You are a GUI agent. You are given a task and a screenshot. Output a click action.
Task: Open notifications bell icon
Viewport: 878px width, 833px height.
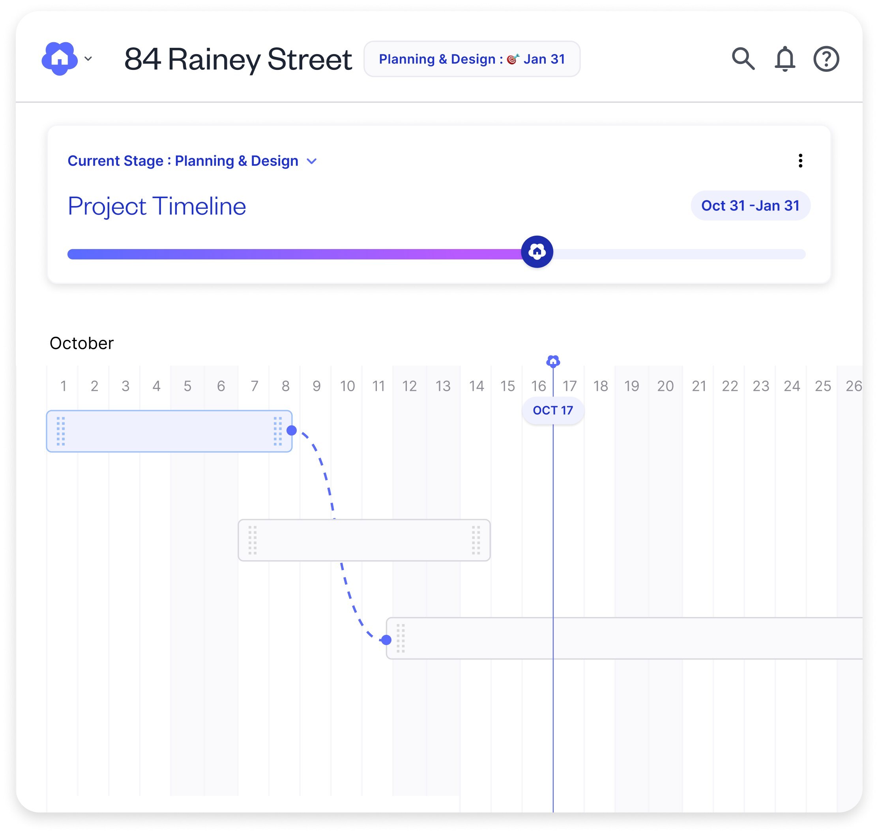coord(784,59)
